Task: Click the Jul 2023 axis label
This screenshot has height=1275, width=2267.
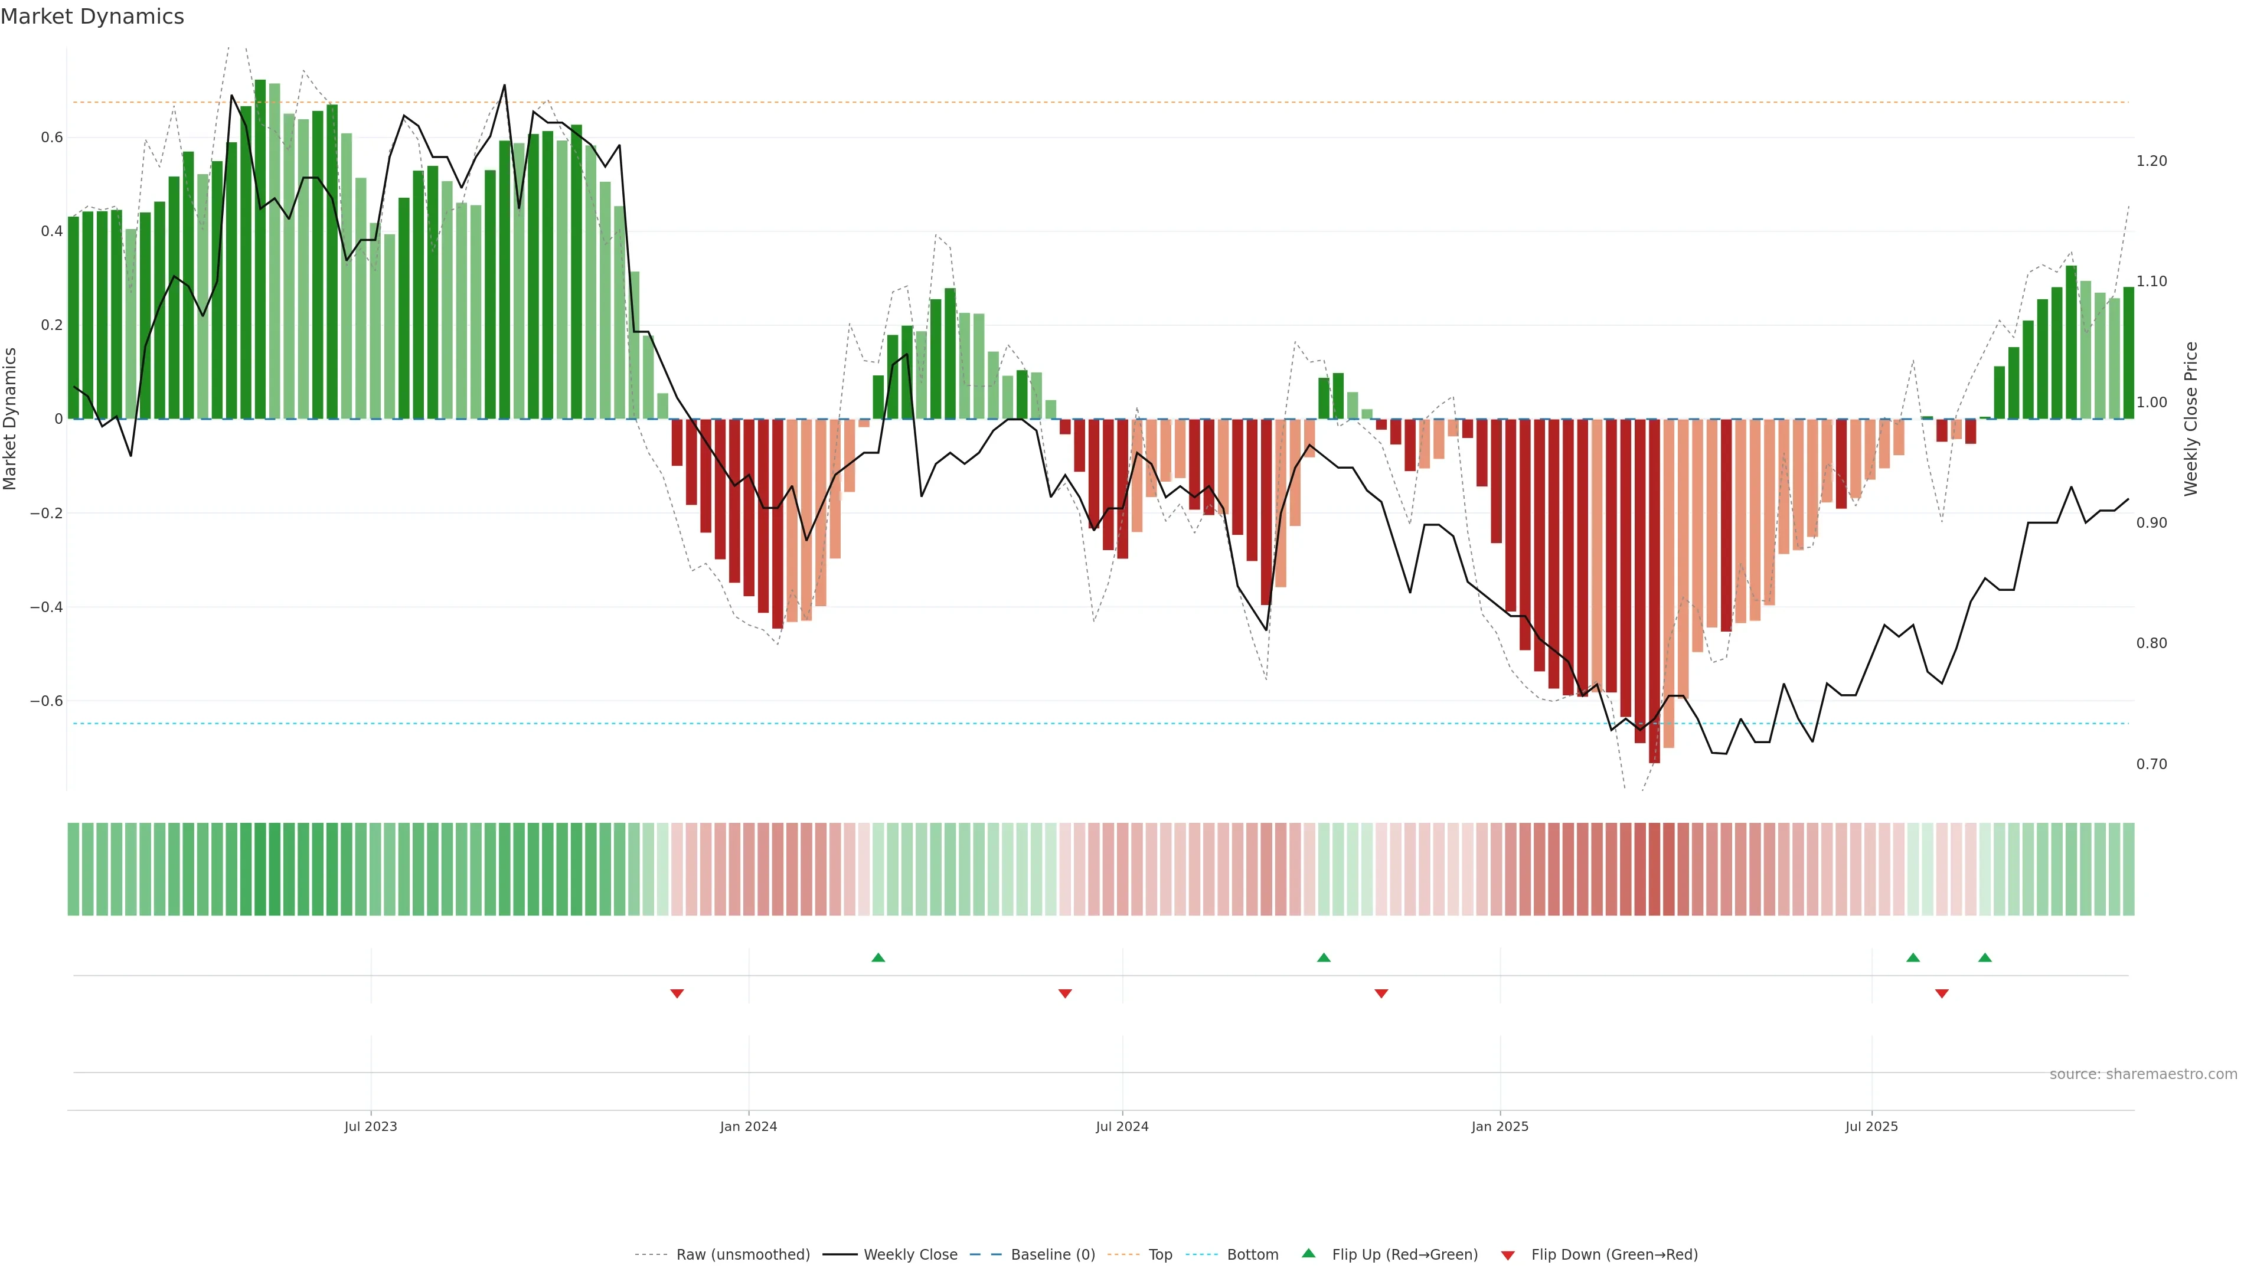Action: (371, 1127)
